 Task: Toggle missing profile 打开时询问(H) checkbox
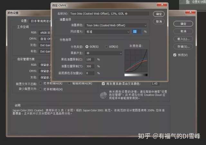[41, 89]
